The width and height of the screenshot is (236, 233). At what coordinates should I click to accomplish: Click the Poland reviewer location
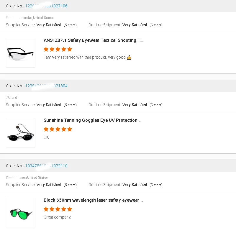12,98
